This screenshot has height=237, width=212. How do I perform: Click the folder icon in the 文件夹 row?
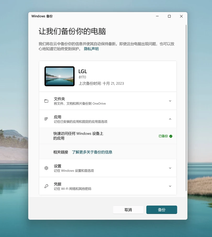(46, 101)
